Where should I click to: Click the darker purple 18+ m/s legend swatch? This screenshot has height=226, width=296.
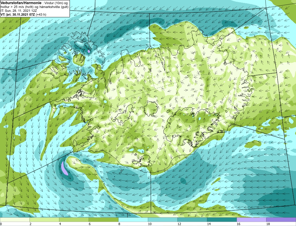[x=281, y=219]
